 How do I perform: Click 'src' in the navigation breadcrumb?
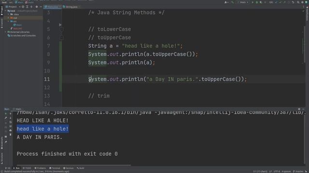(11, 2)
